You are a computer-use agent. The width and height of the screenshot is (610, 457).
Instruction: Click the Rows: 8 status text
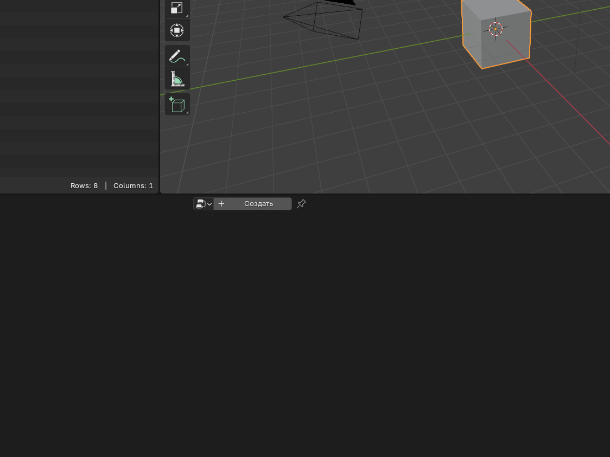click(x=84, y=186)
